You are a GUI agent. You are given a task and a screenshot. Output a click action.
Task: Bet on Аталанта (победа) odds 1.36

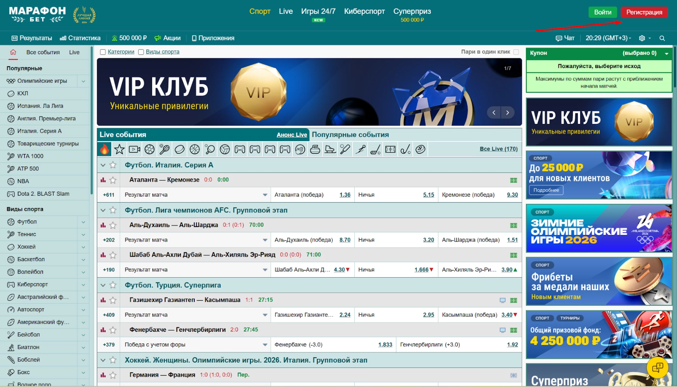[x=345, y=195]
